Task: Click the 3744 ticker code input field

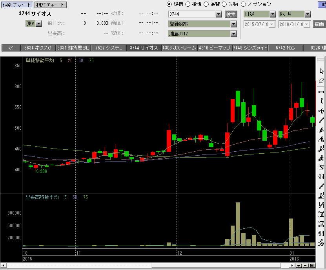Action: tap(192, 14)
